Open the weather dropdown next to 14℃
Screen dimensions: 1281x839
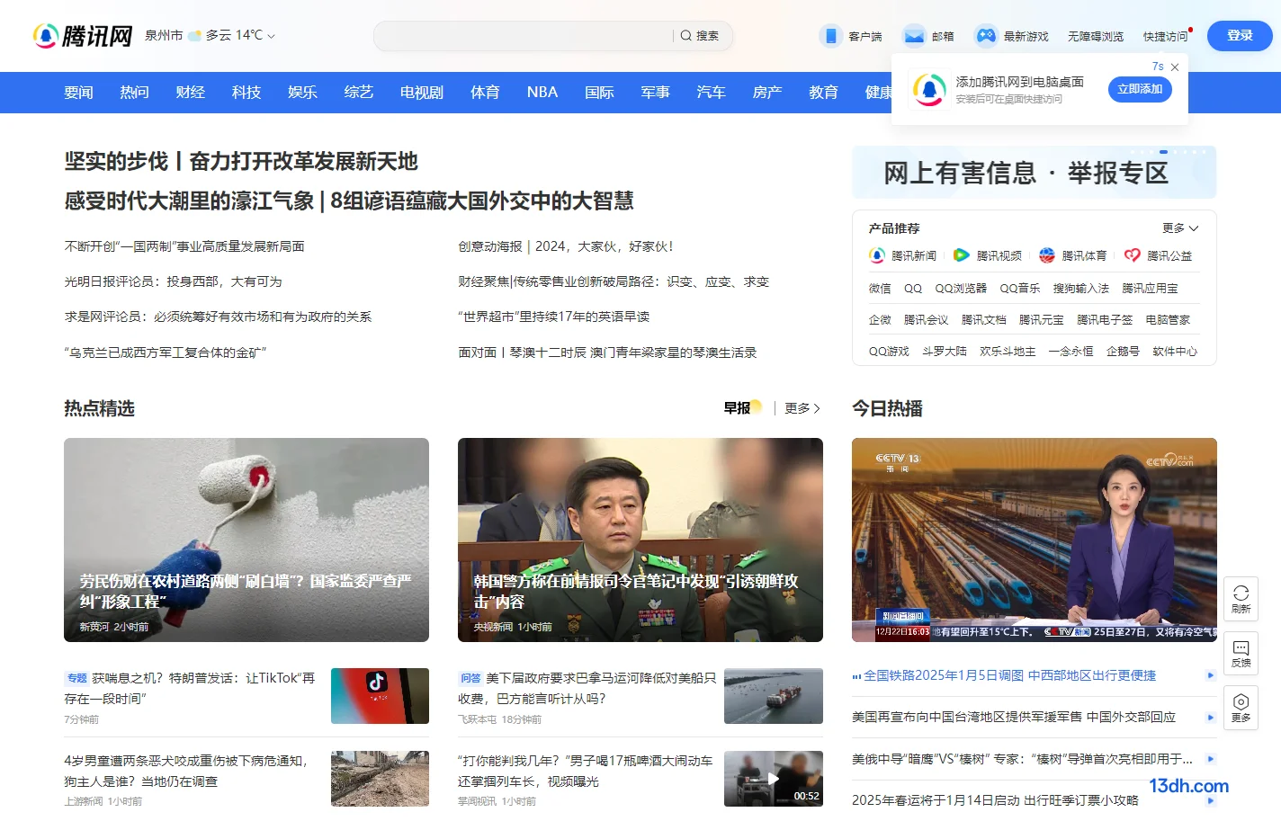coord(271,36)
